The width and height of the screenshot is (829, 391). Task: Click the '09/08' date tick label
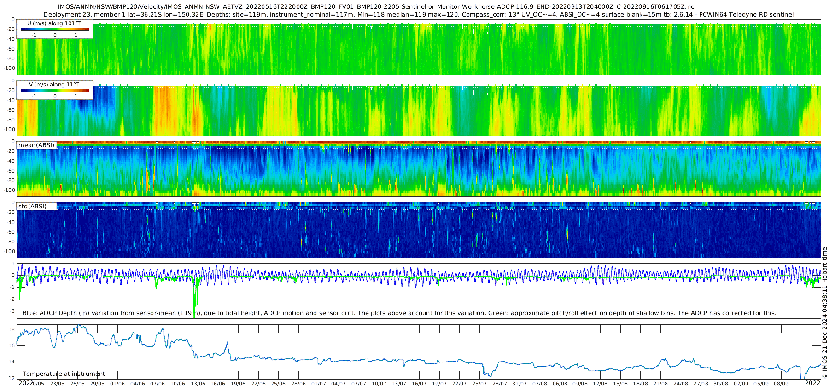coord(580,384)
